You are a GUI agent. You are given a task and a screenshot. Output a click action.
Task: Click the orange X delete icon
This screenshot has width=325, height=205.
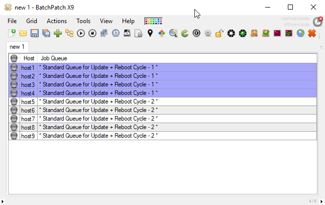tap(312, 33)
